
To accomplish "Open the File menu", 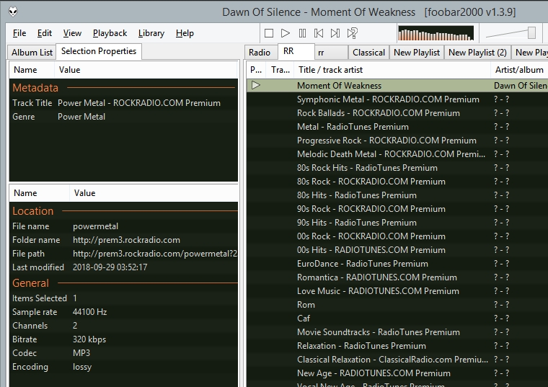I will click(19, 33).
